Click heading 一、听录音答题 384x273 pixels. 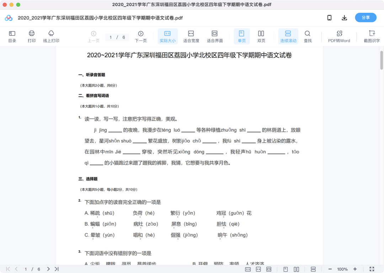92,75
